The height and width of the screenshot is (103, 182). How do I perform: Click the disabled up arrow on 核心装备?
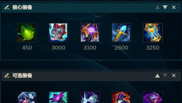[157, 7]
